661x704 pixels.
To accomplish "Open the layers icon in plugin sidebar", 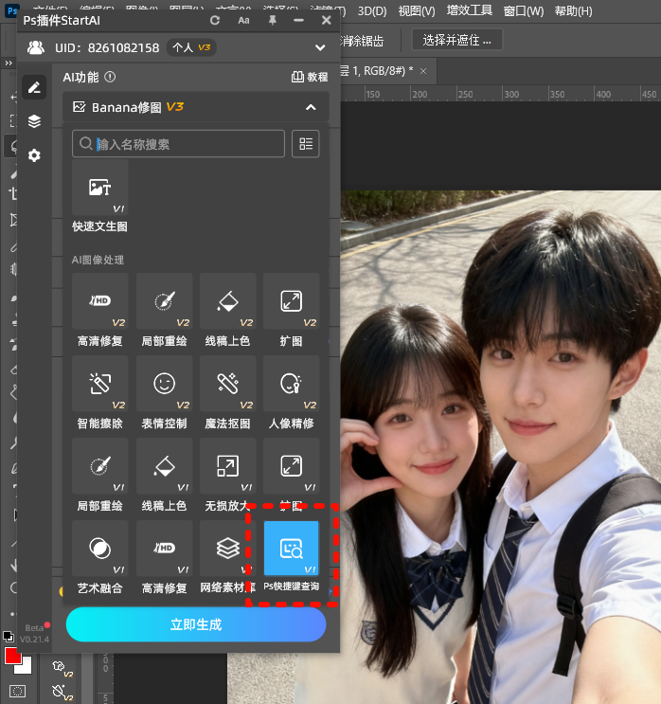I will point(34,121).
